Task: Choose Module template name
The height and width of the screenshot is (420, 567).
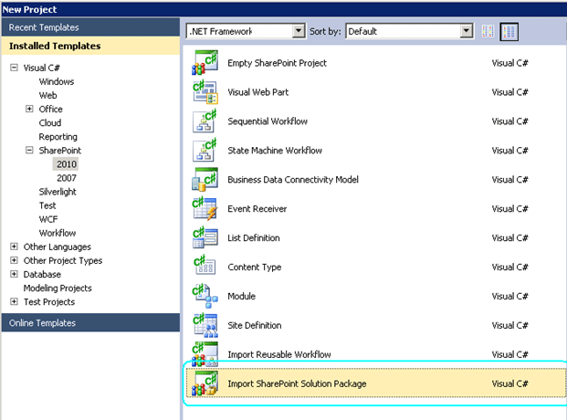Action: point(242,296)
